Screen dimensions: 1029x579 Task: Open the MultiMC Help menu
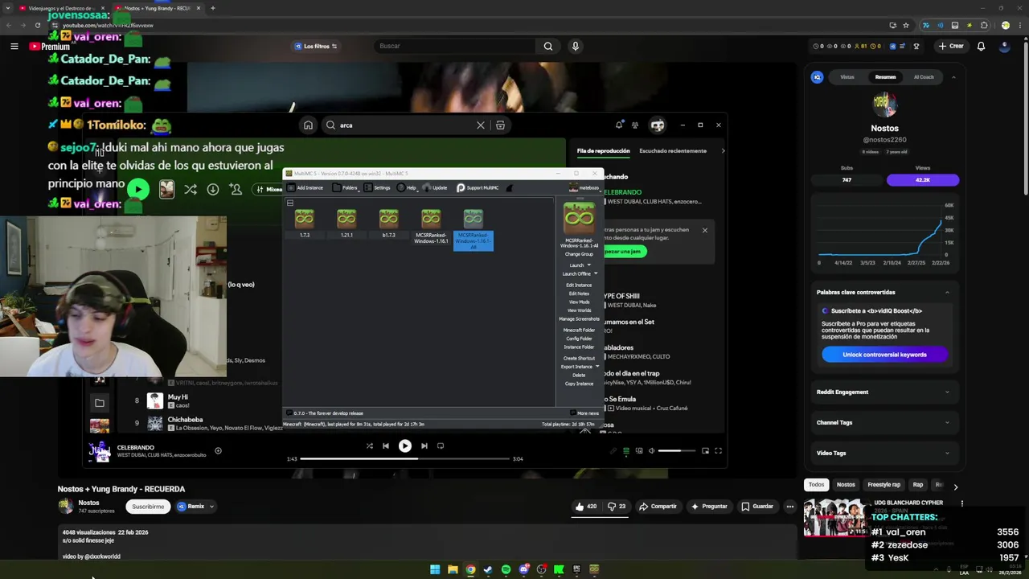tap(407, 187)
